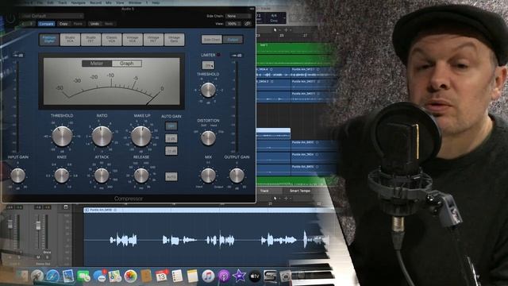The width and height of the screenshot is (508, 286).
Task: Open Podcasts from the Dock
Action: tap(224, 276)
